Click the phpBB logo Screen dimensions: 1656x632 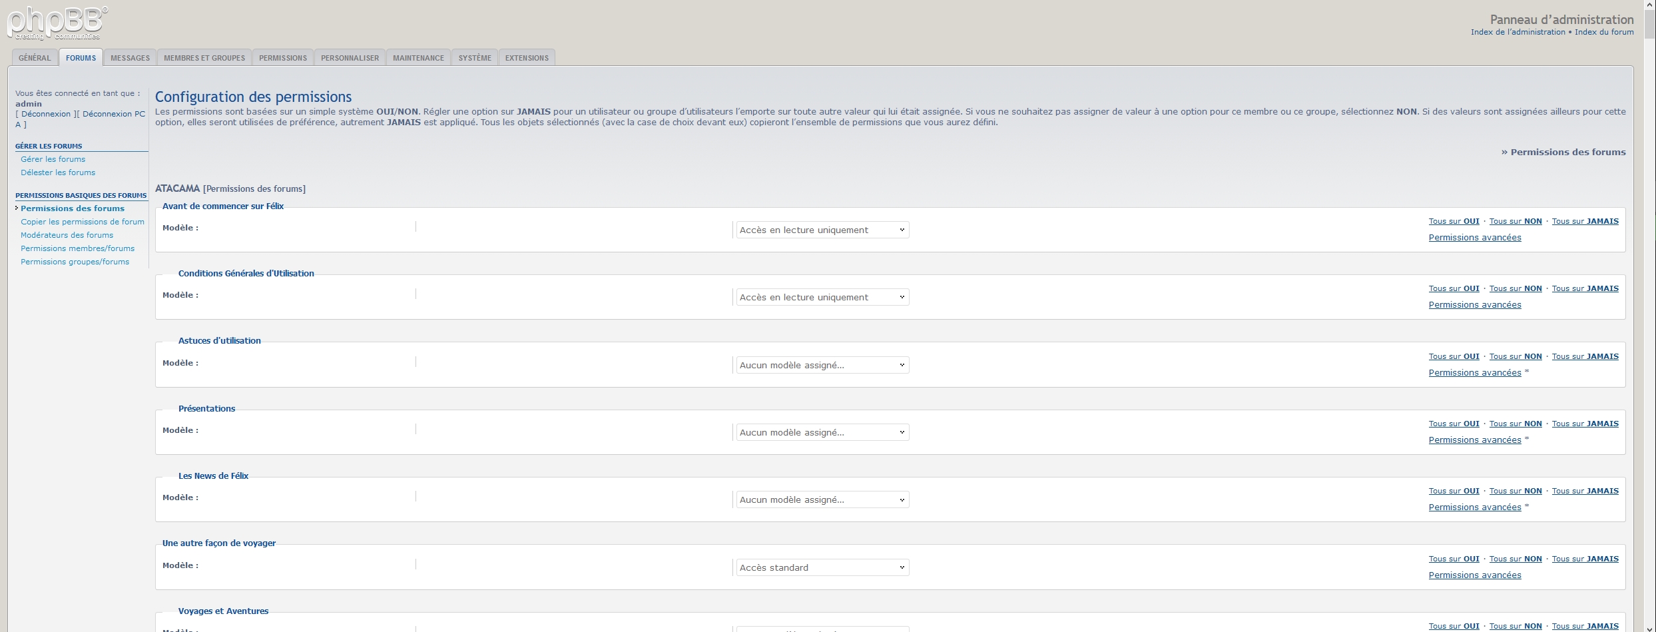pyautogui.click(x=57, y=23)
